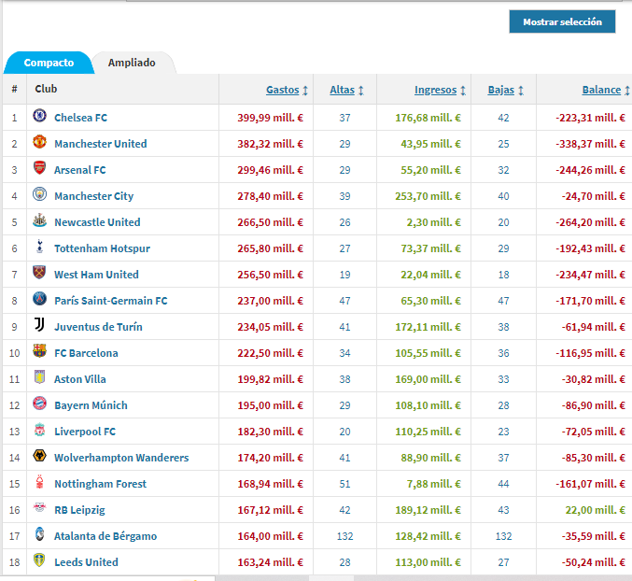The width and height of the screenshot is (632, 581).
Task: Open the Chelsea FC club link
Action: pos(80,118)
